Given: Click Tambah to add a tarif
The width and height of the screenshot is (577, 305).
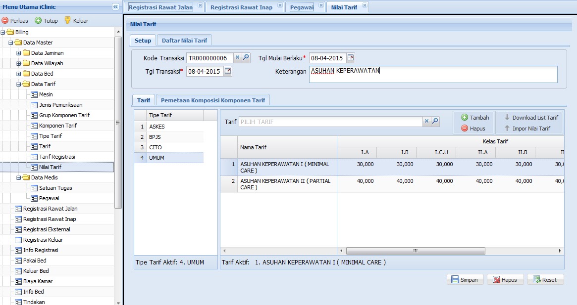Looking at the screenshot, I should pos(475,118).
